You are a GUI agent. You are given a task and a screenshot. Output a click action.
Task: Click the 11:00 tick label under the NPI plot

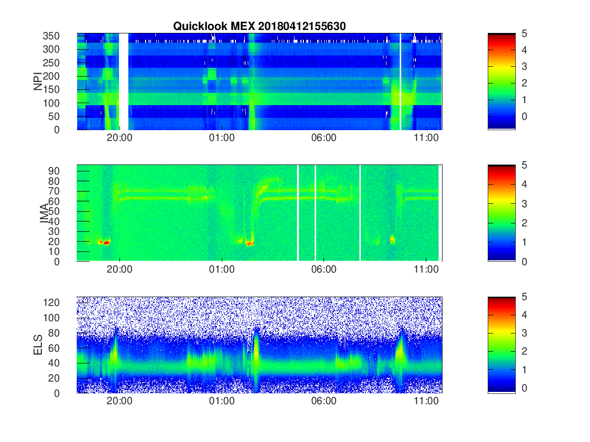pyautogui.click(x=426, y=138)
